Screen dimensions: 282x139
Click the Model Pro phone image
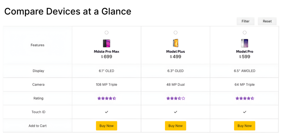click(245, 43)
